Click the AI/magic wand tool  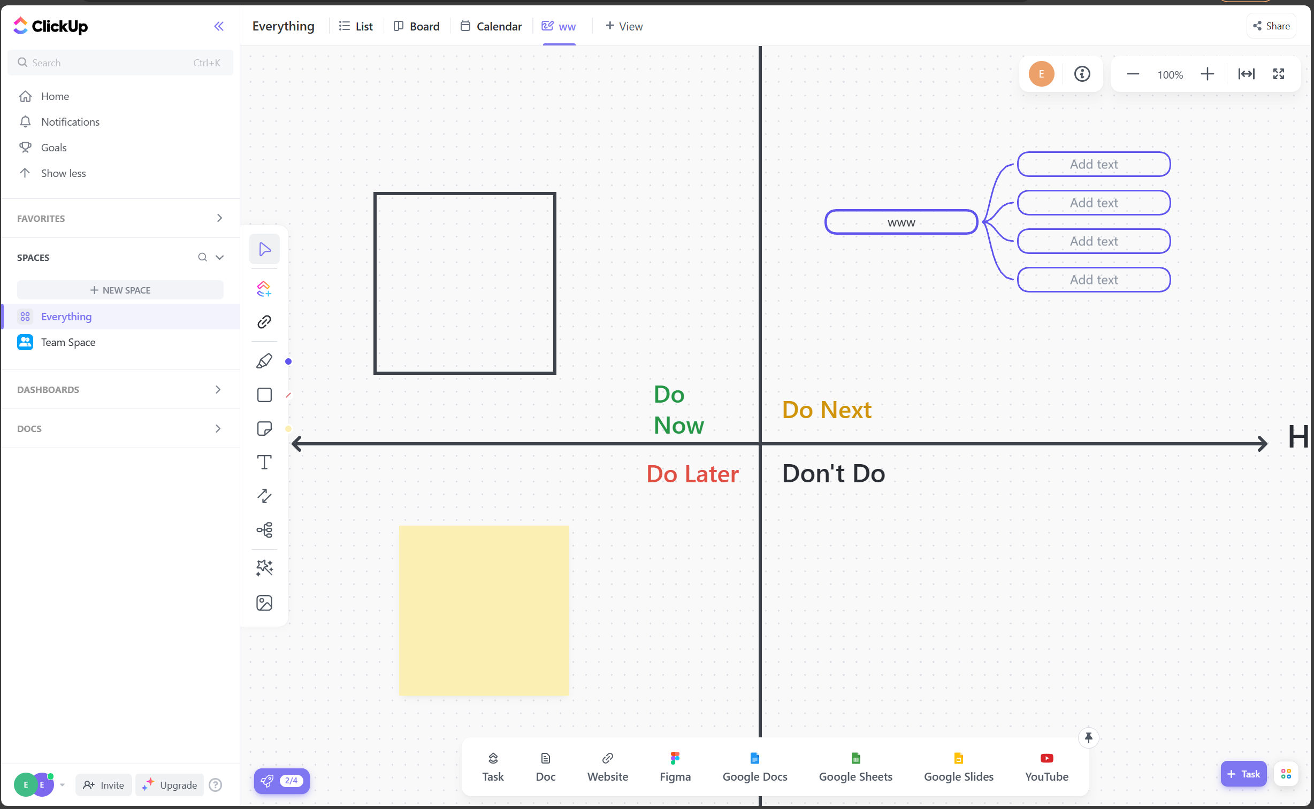[x=265, y=567]
